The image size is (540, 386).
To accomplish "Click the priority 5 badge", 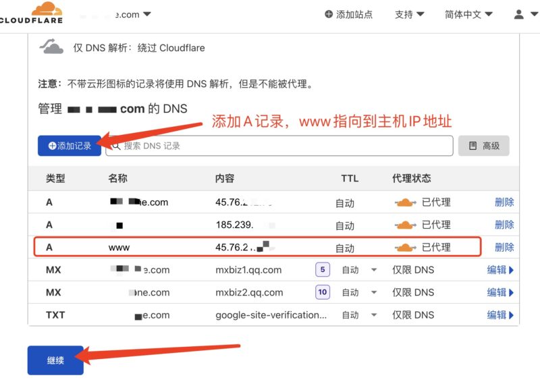I will click(323, 270).
